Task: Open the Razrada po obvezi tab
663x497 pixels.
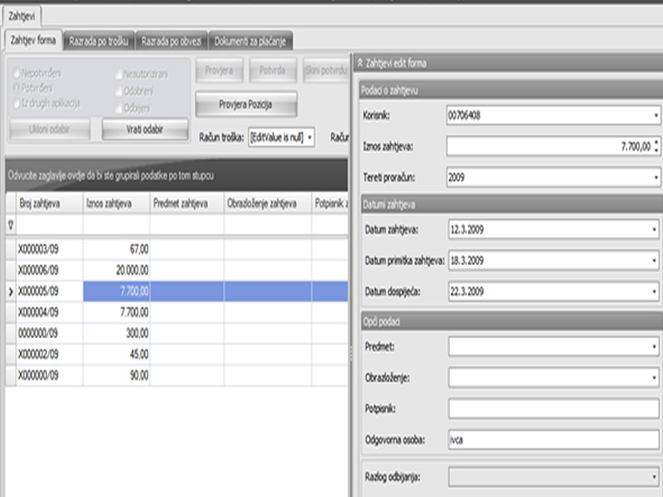Action: [x=172, y=41]
